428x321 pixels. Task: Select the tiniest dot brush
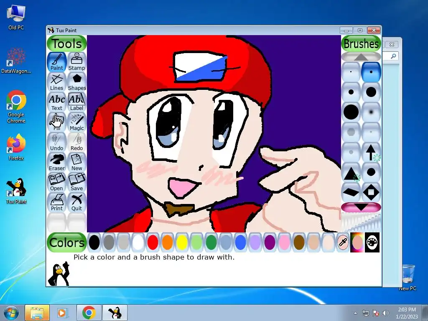pyautogui.click(x=351, y=72)
